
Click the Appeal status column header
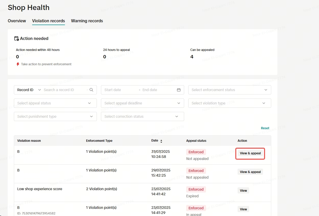196,141
